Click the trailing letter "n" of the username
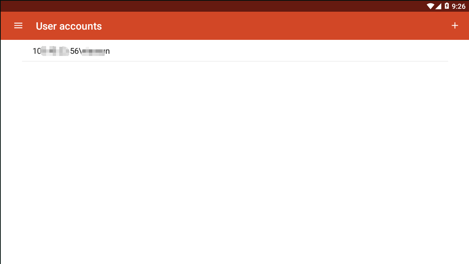Screen dimensions: 469x264 tap(108, 52)
